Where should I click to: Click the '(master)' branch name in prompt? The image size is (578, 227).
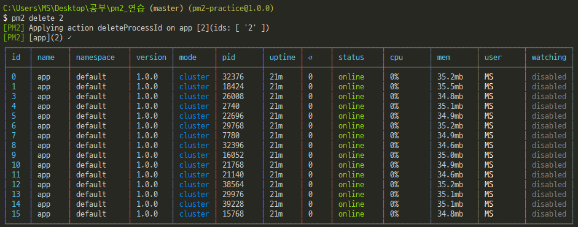click(x=166, y=8)
